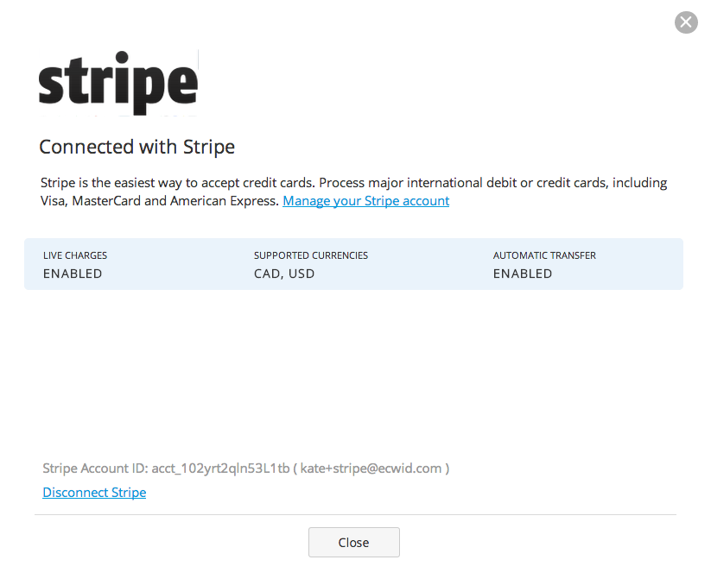
Task: Click the acct_102yrt2qln53L1tb account identifier
Action: (220, 469)
